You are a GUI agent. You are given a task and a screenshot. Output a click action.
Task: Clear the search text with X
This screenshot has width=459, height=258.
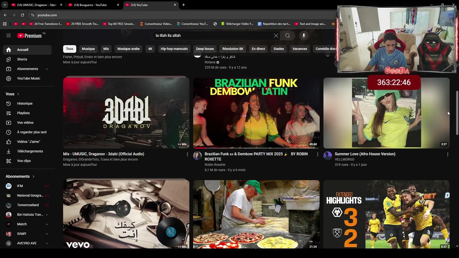click(x=276, y=35)
